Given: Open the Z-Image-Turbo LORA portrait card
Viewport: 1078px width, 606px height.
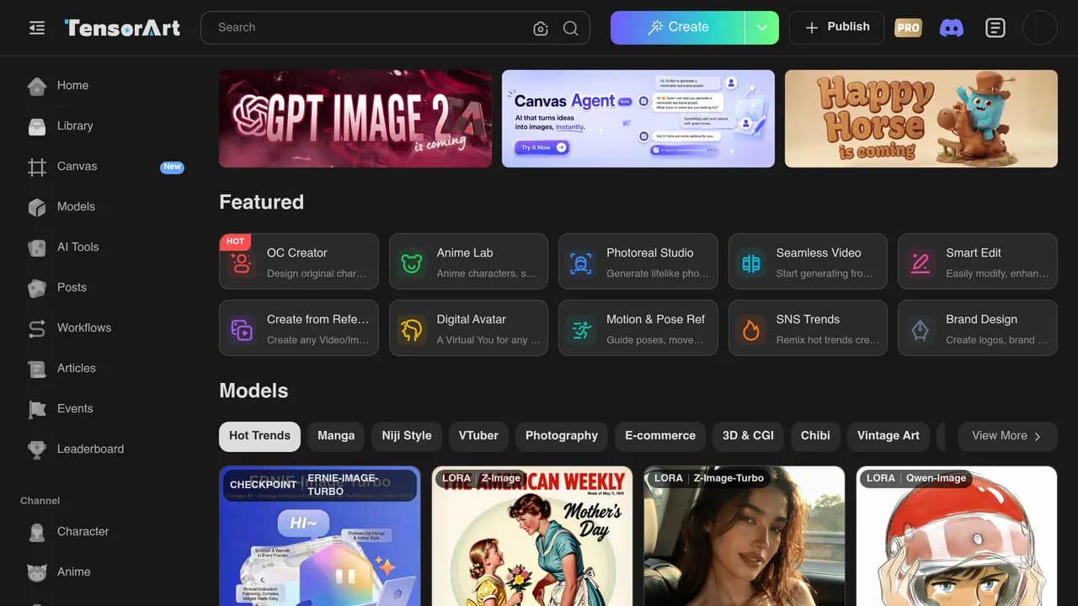Looking at the screenshot, I should 744,536.
